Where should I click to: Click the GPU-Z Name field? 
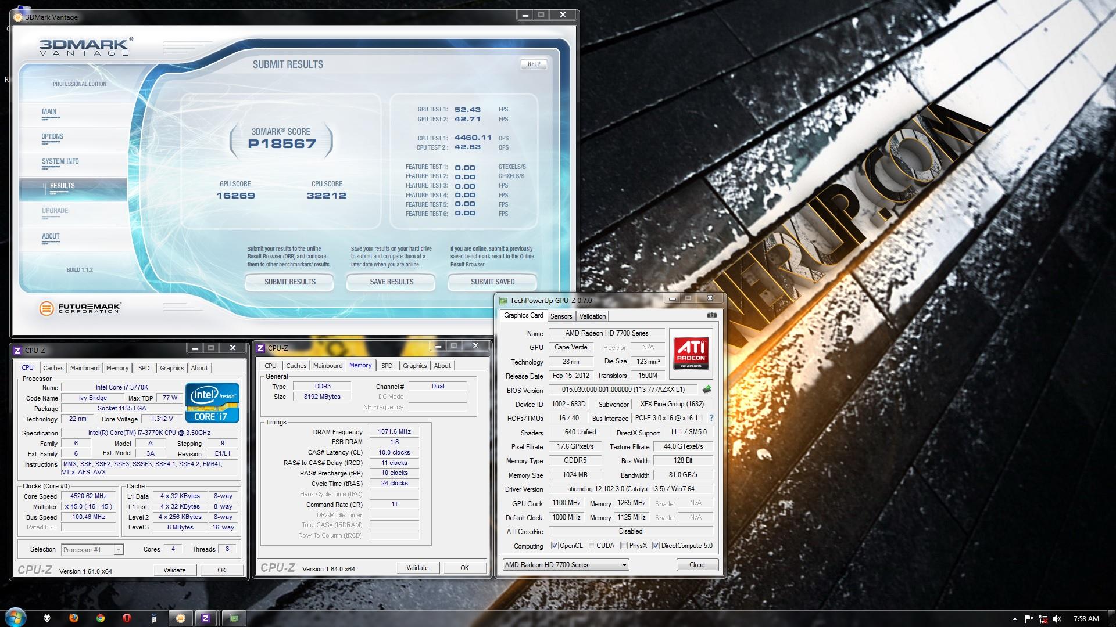point(607,333)
